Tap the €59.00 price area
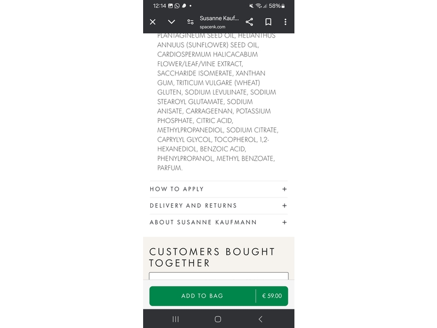 [x=272, y=296]
